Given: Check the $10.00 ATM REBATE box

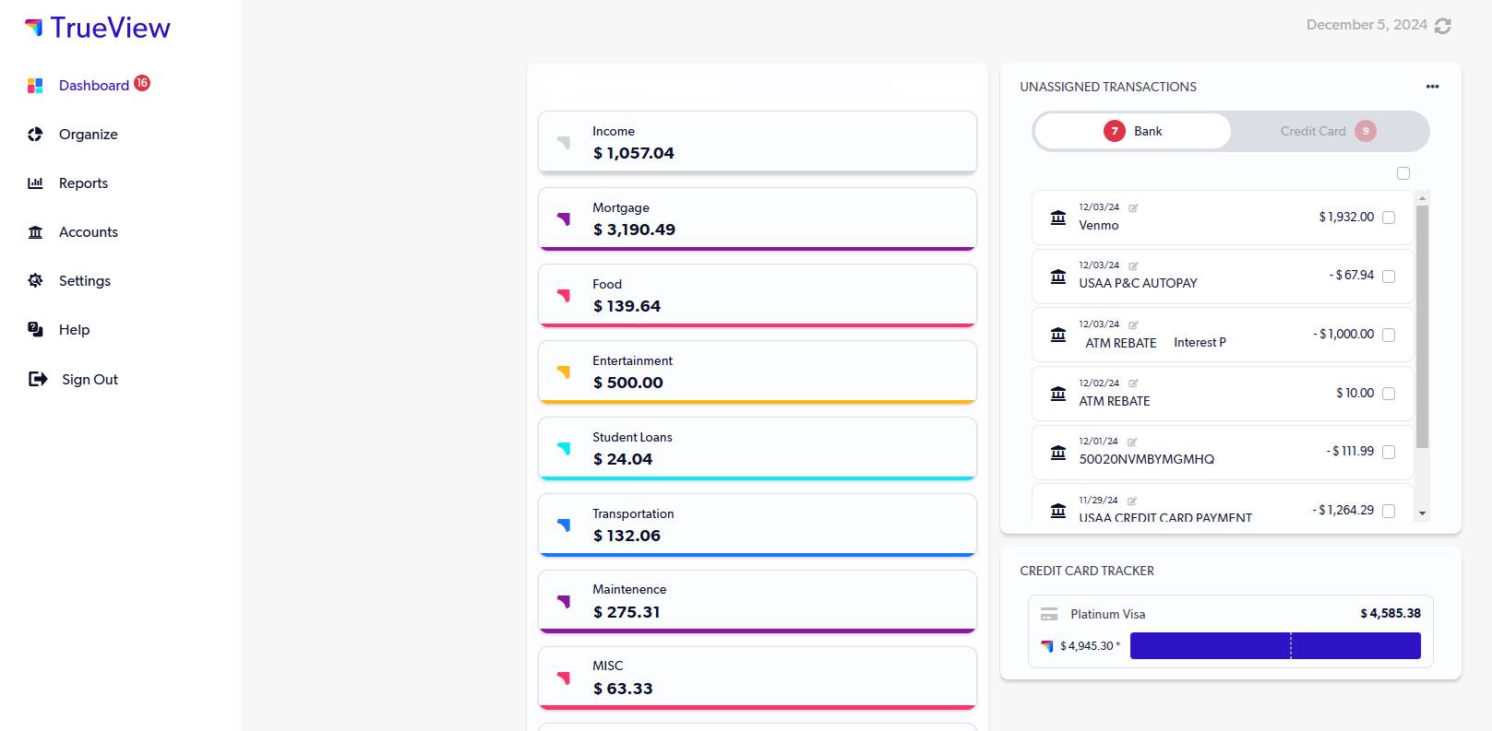Looking at the screenshot, I should tap(1389, 394).
